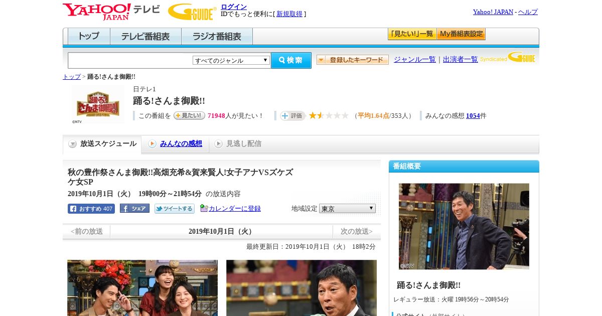
Task: Open the「見たい!」一覧 button
Action: [x=412, y=34]
